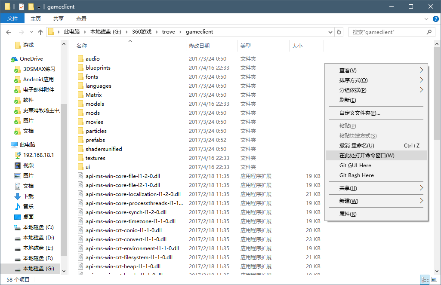Click the Back navigation arrow

tap(9, 32)
